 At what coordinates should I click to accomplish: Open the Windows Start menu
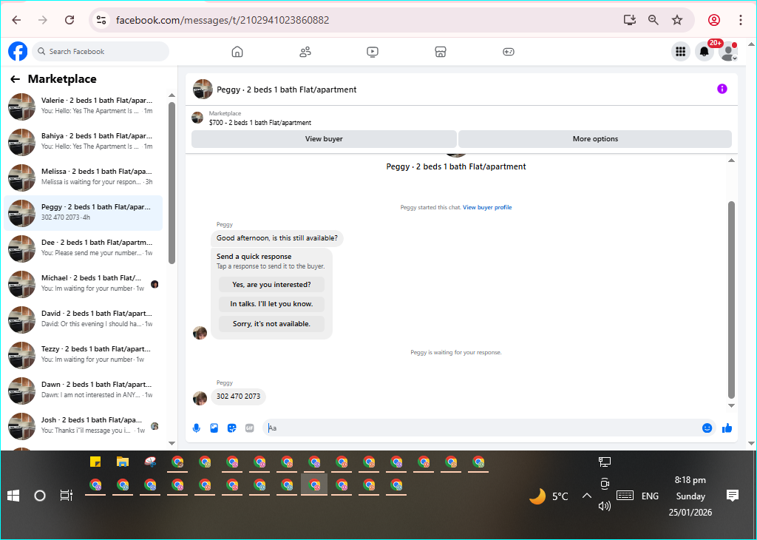point(13,496)
